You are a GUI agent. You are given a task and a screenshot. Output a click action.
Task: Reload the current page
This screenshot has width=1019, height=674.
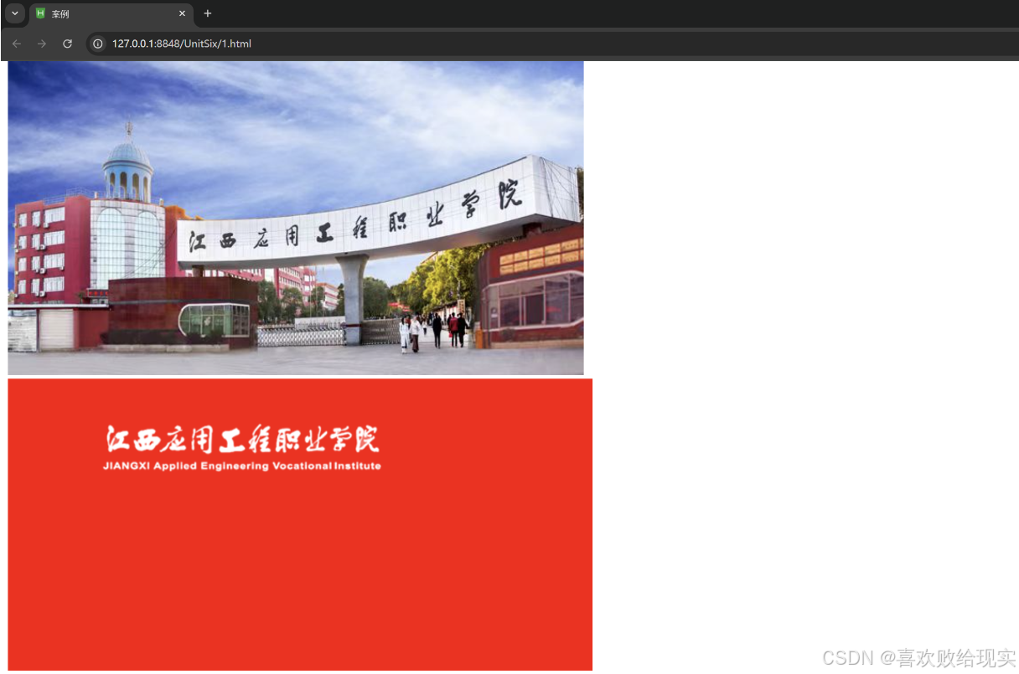click(x=68, y=44)
